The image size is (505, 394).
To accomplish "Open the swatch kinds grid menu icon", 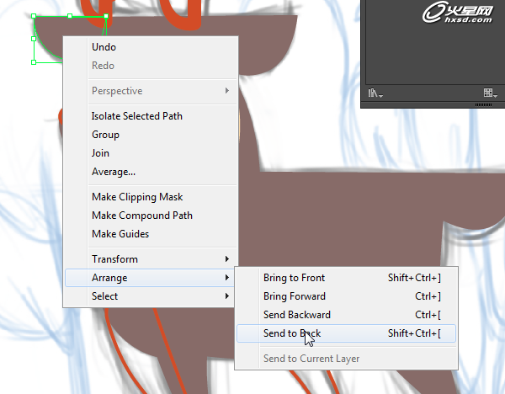I will coord(490,93).
